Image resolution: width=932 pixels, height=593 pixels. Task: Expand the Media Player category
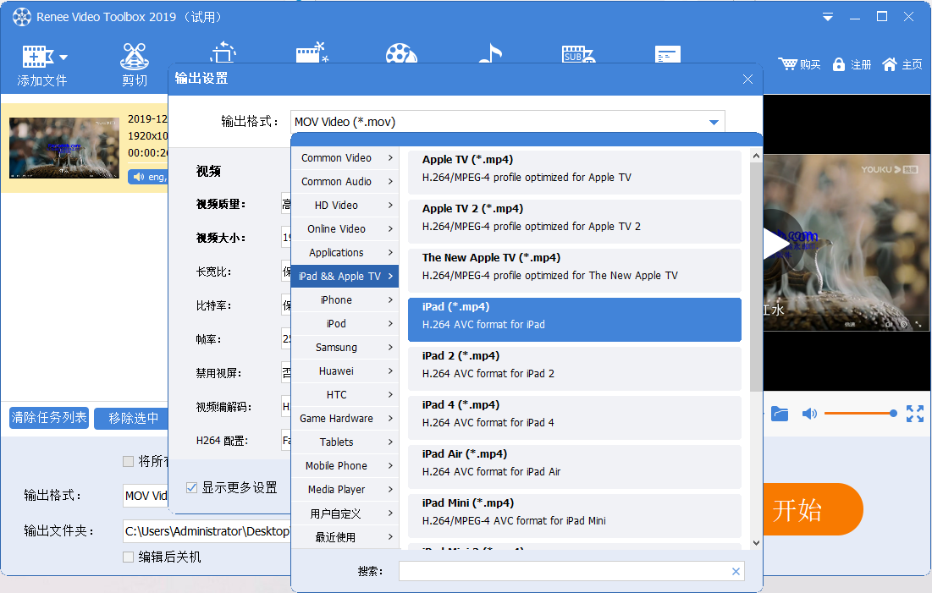pos(345,490)
